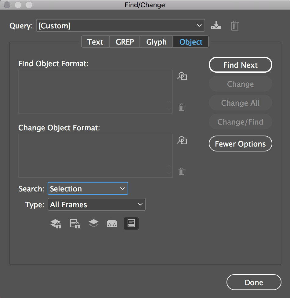Clear Find Object Format with trash icon
The image size is (290, 298).
[182, 107]
